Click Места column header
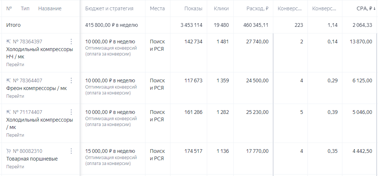378x176 pixels. click(x=158, y=9)
